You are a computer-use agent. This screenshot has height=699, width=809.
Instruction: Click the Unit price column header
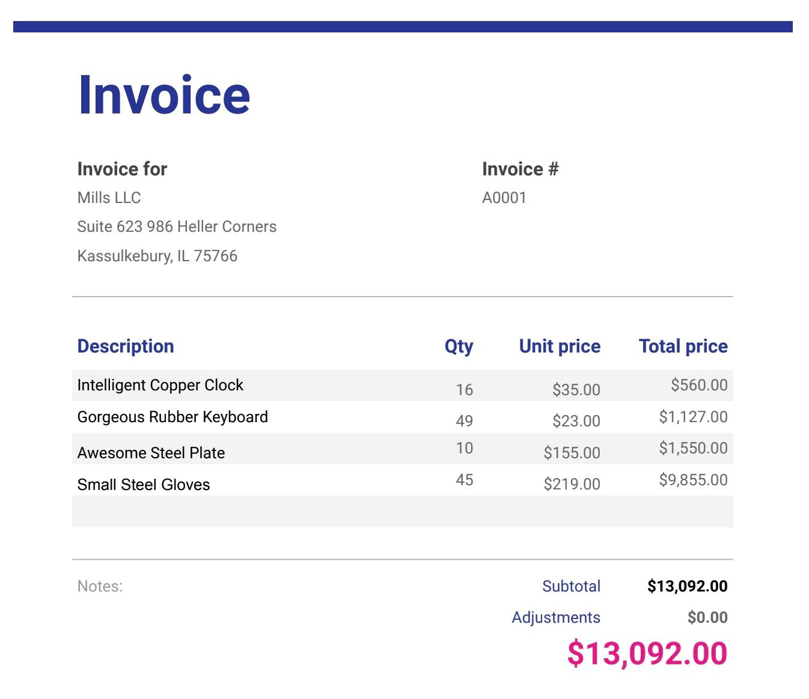pyautogui.click(x=559, y=346)
